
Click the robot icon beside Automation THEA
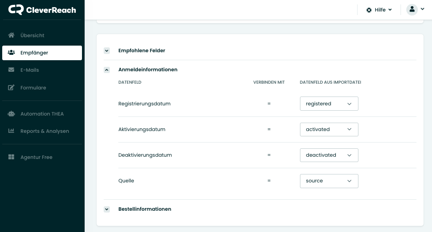[x=12, y=114]
